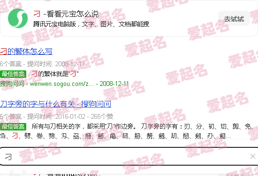Click the green Yuanbao logo icon
258x176 pixels.
pyautogui.click(x=18, y=18)
